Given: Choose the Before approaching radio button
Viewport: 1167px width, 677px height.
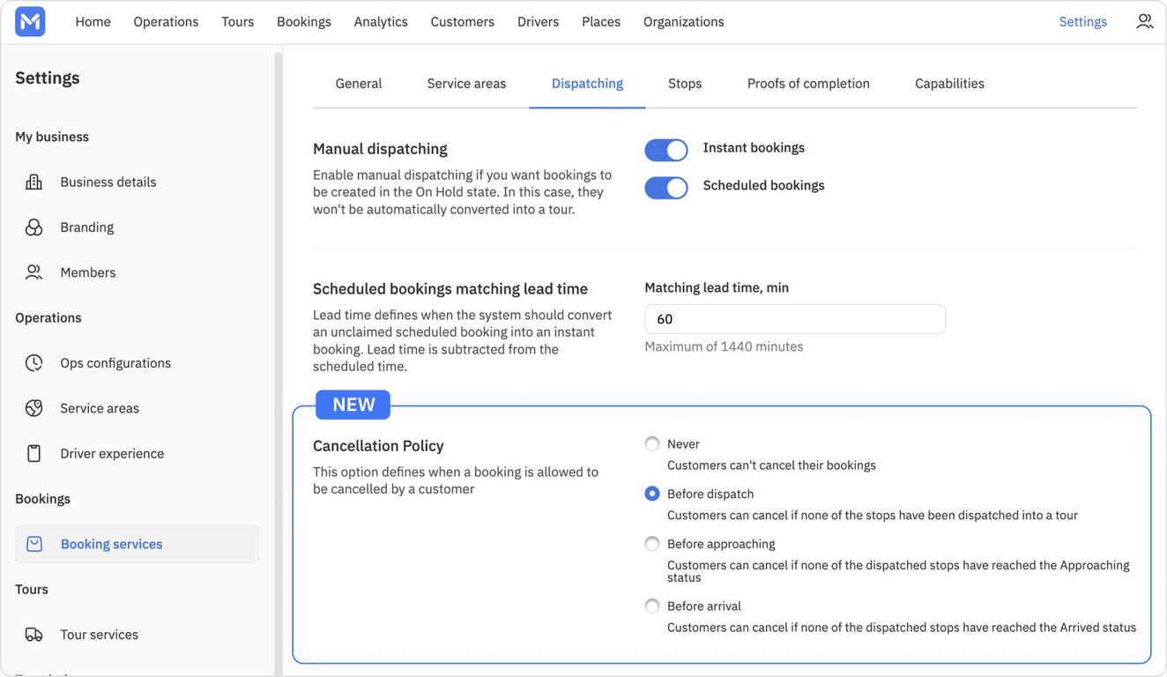Looking at the screenshot, I should pos(652,544).
